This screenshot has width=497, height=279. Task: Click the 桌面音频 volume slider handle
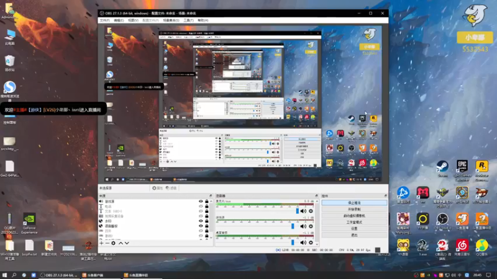tap(293, 242)
